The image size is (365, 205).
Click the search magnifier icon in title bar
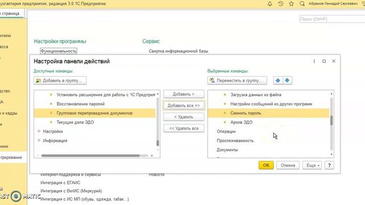point(302,3)
